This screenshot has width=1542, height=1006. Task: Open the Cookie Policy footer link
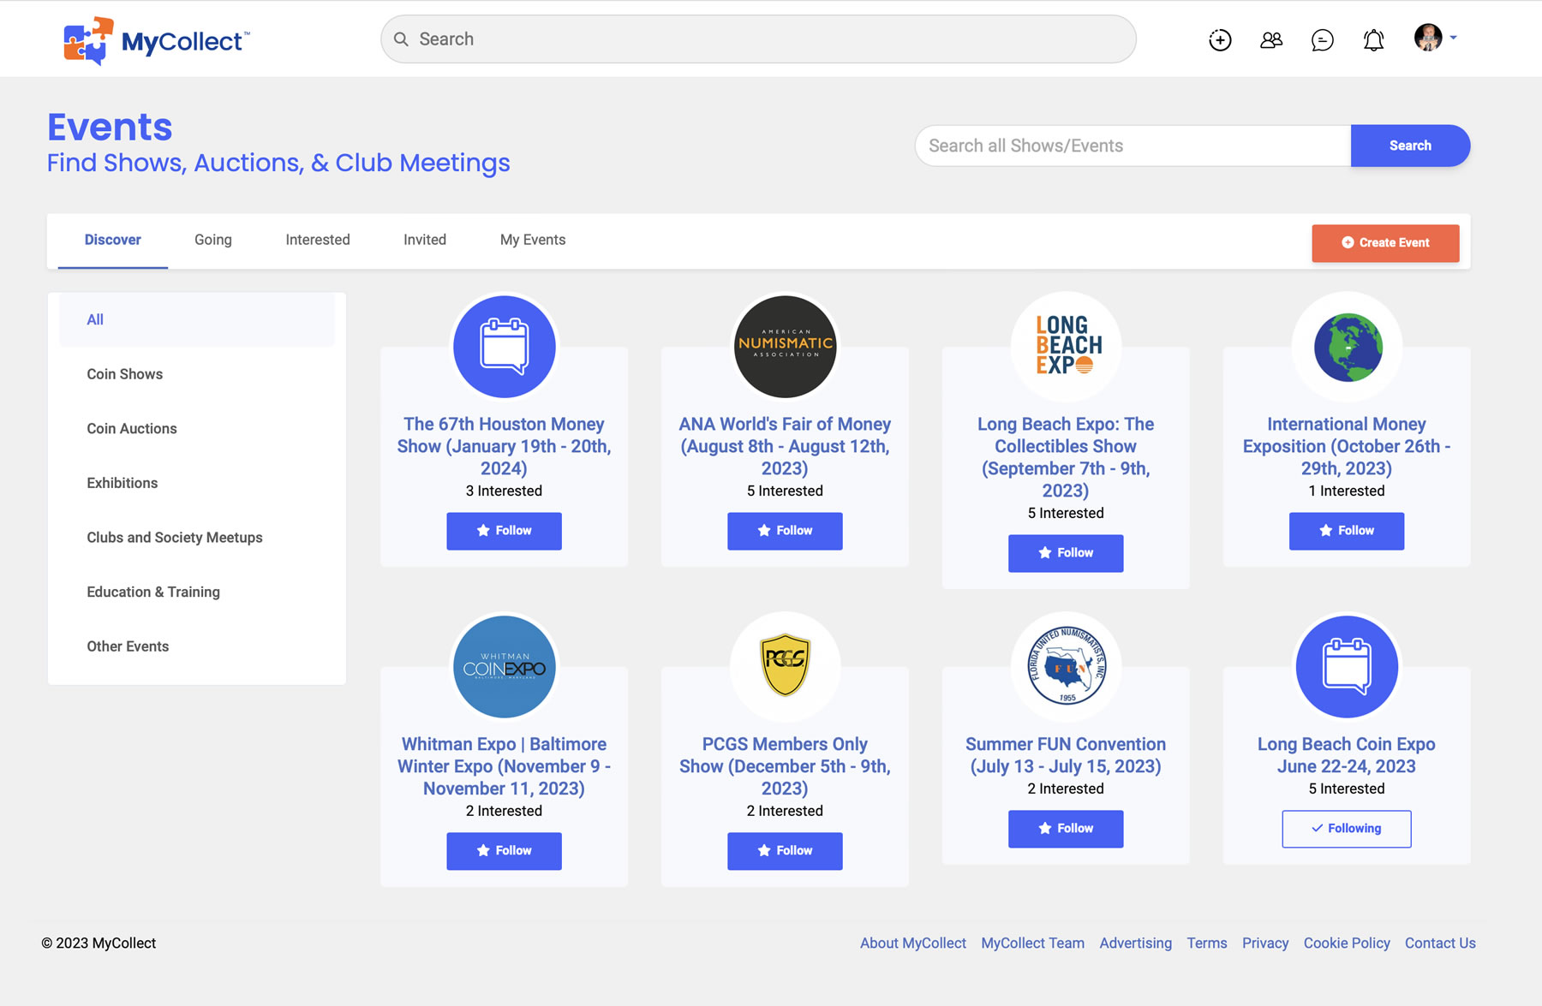click(1346, 943)
